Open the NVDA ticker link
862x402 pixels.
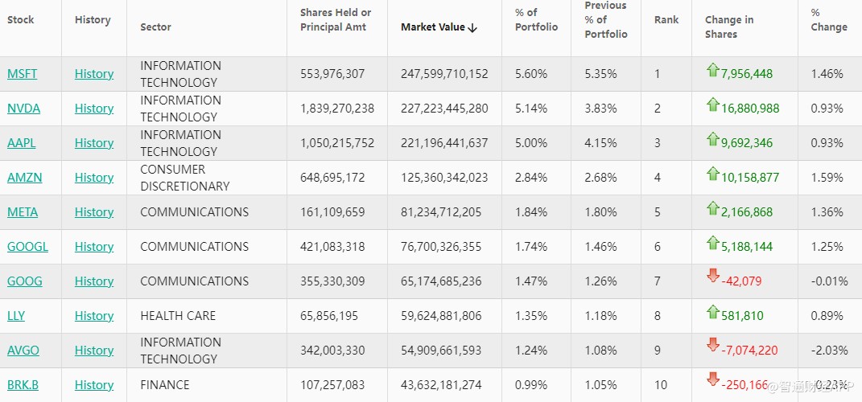(x=23, y=109)
